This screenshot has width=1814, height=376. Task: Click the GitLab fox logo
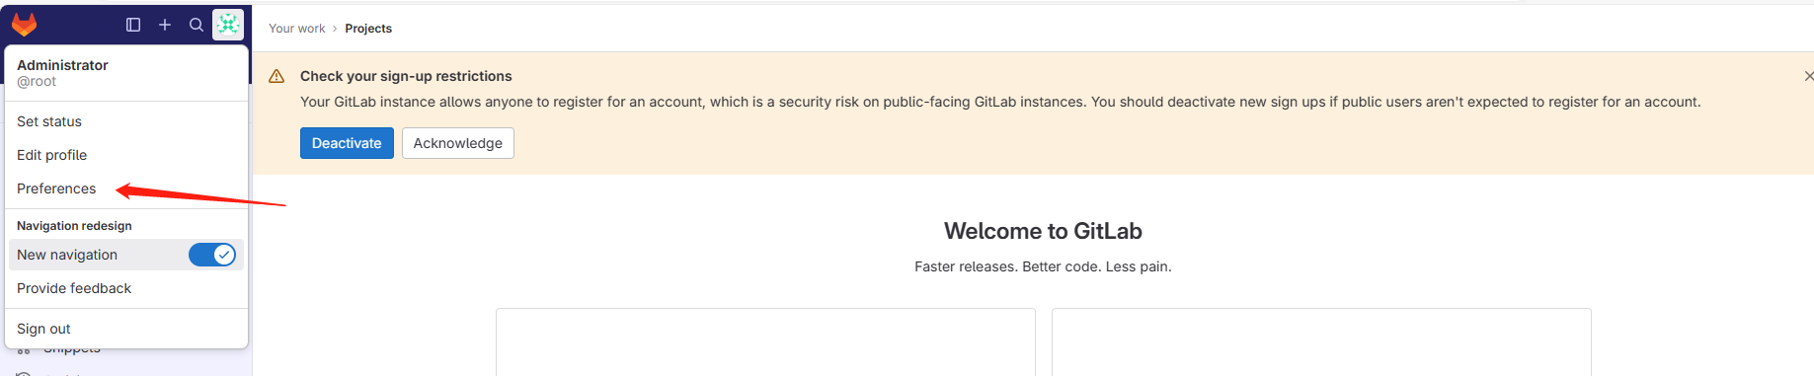tap(25, 25)
